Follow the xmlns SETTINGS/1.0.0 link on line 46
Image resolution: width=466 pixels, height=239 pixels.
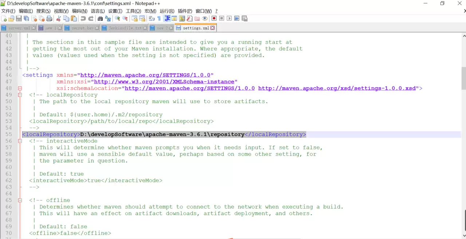pos(145,75)
